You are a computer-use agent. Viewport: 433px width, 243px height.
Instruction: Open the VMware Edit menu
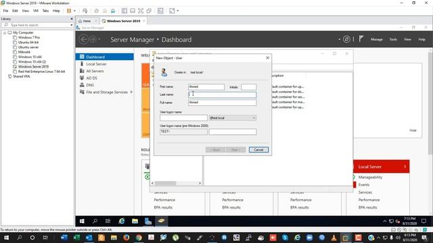[x=15, y=11]
